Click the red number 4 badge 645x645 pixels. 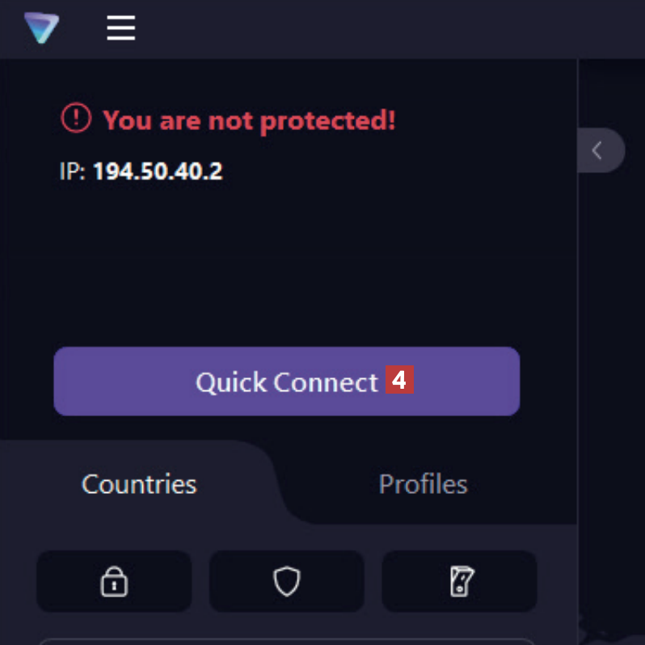click(x=399, y=380)
